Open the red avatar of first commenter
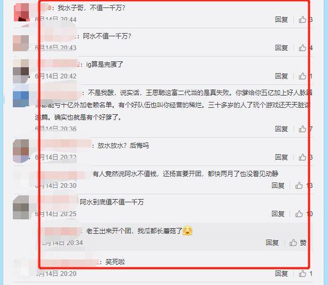Viewport: 328px width, 285px height. [x=21, y=12]
